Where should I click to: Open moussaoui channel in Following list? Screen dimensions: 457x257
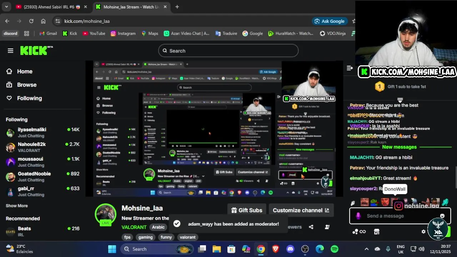click(43, 162)
